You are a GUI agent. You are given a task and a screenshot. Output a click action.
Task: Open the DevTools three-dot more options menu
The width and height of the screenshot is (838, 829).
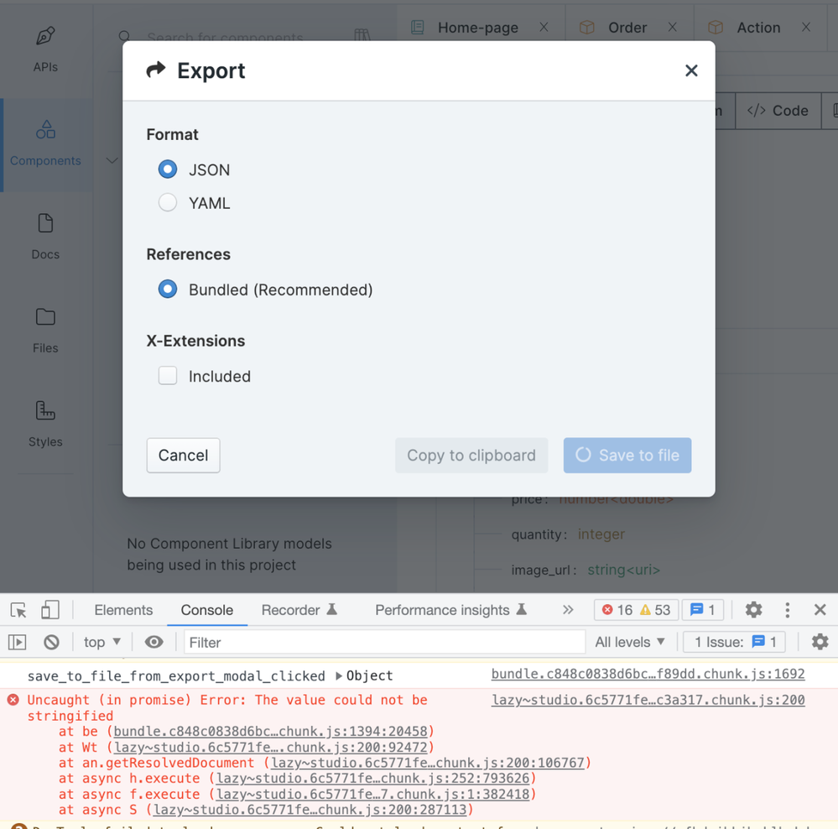tap(787, 610)
